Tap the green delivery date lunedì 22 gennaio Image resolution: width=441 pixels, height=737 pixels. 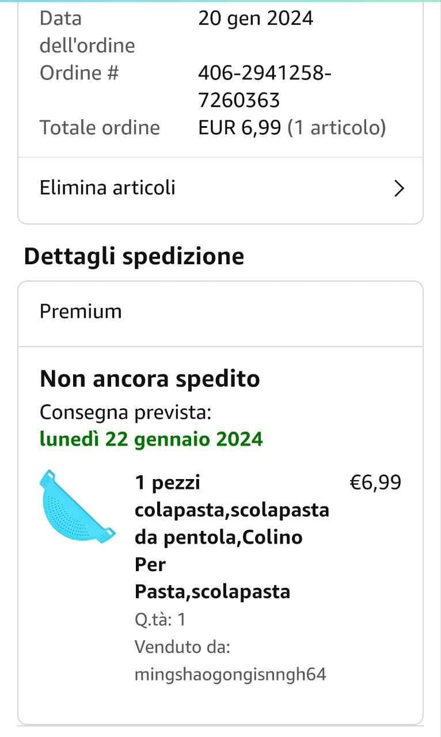[x=151, y=439]
